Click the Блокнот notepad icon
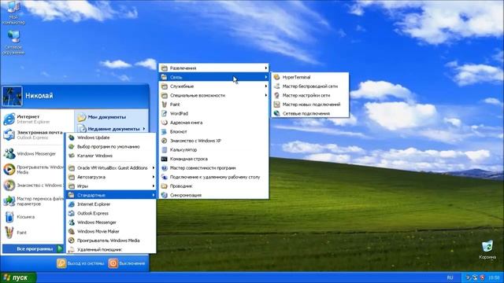 click(165, 131)
